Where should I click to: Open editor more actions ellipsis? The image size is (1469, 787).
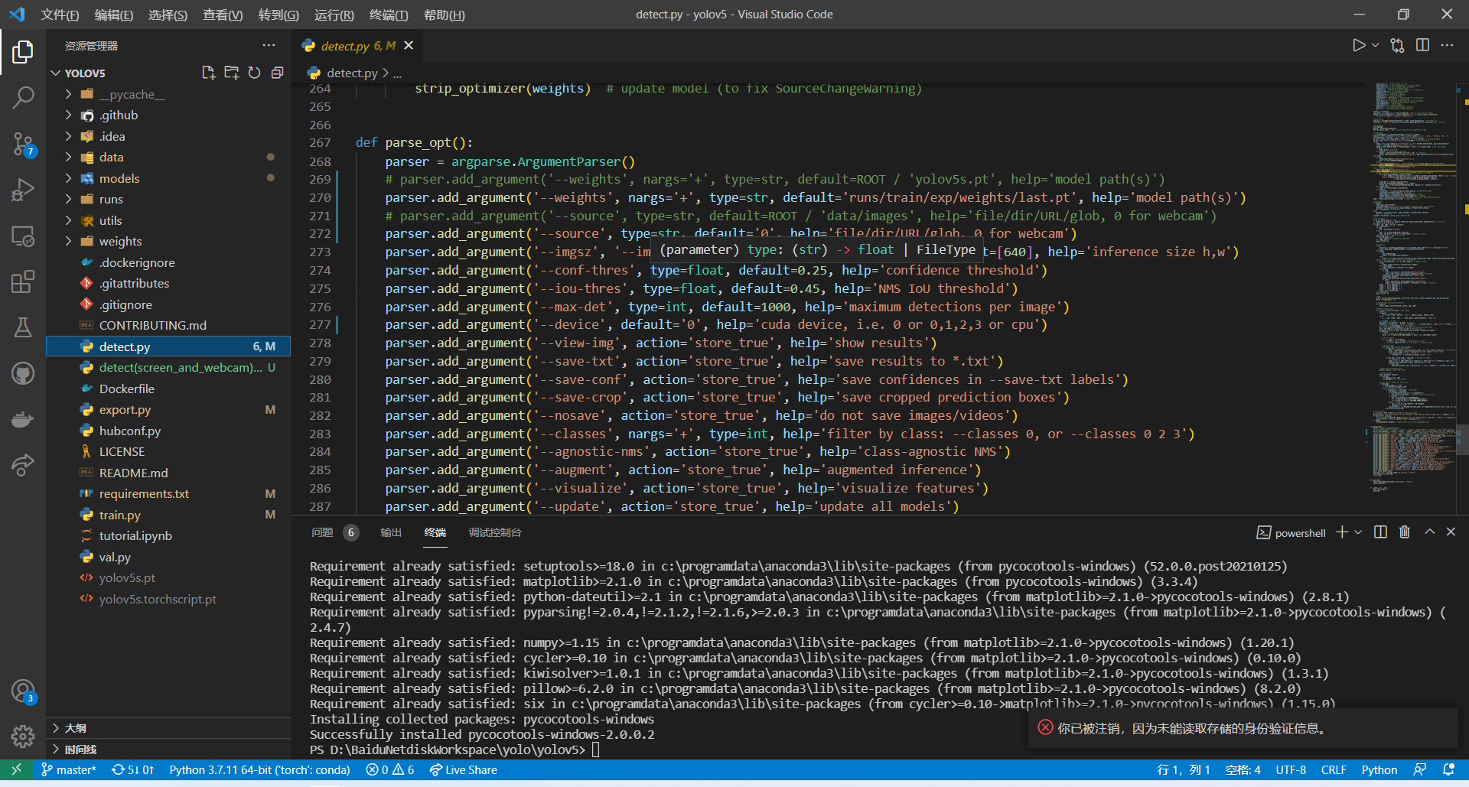(1447, 45)
